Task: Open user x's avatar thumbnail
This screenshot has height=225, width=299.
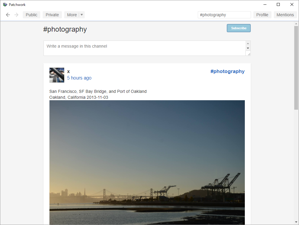Action: click(57, 75)
